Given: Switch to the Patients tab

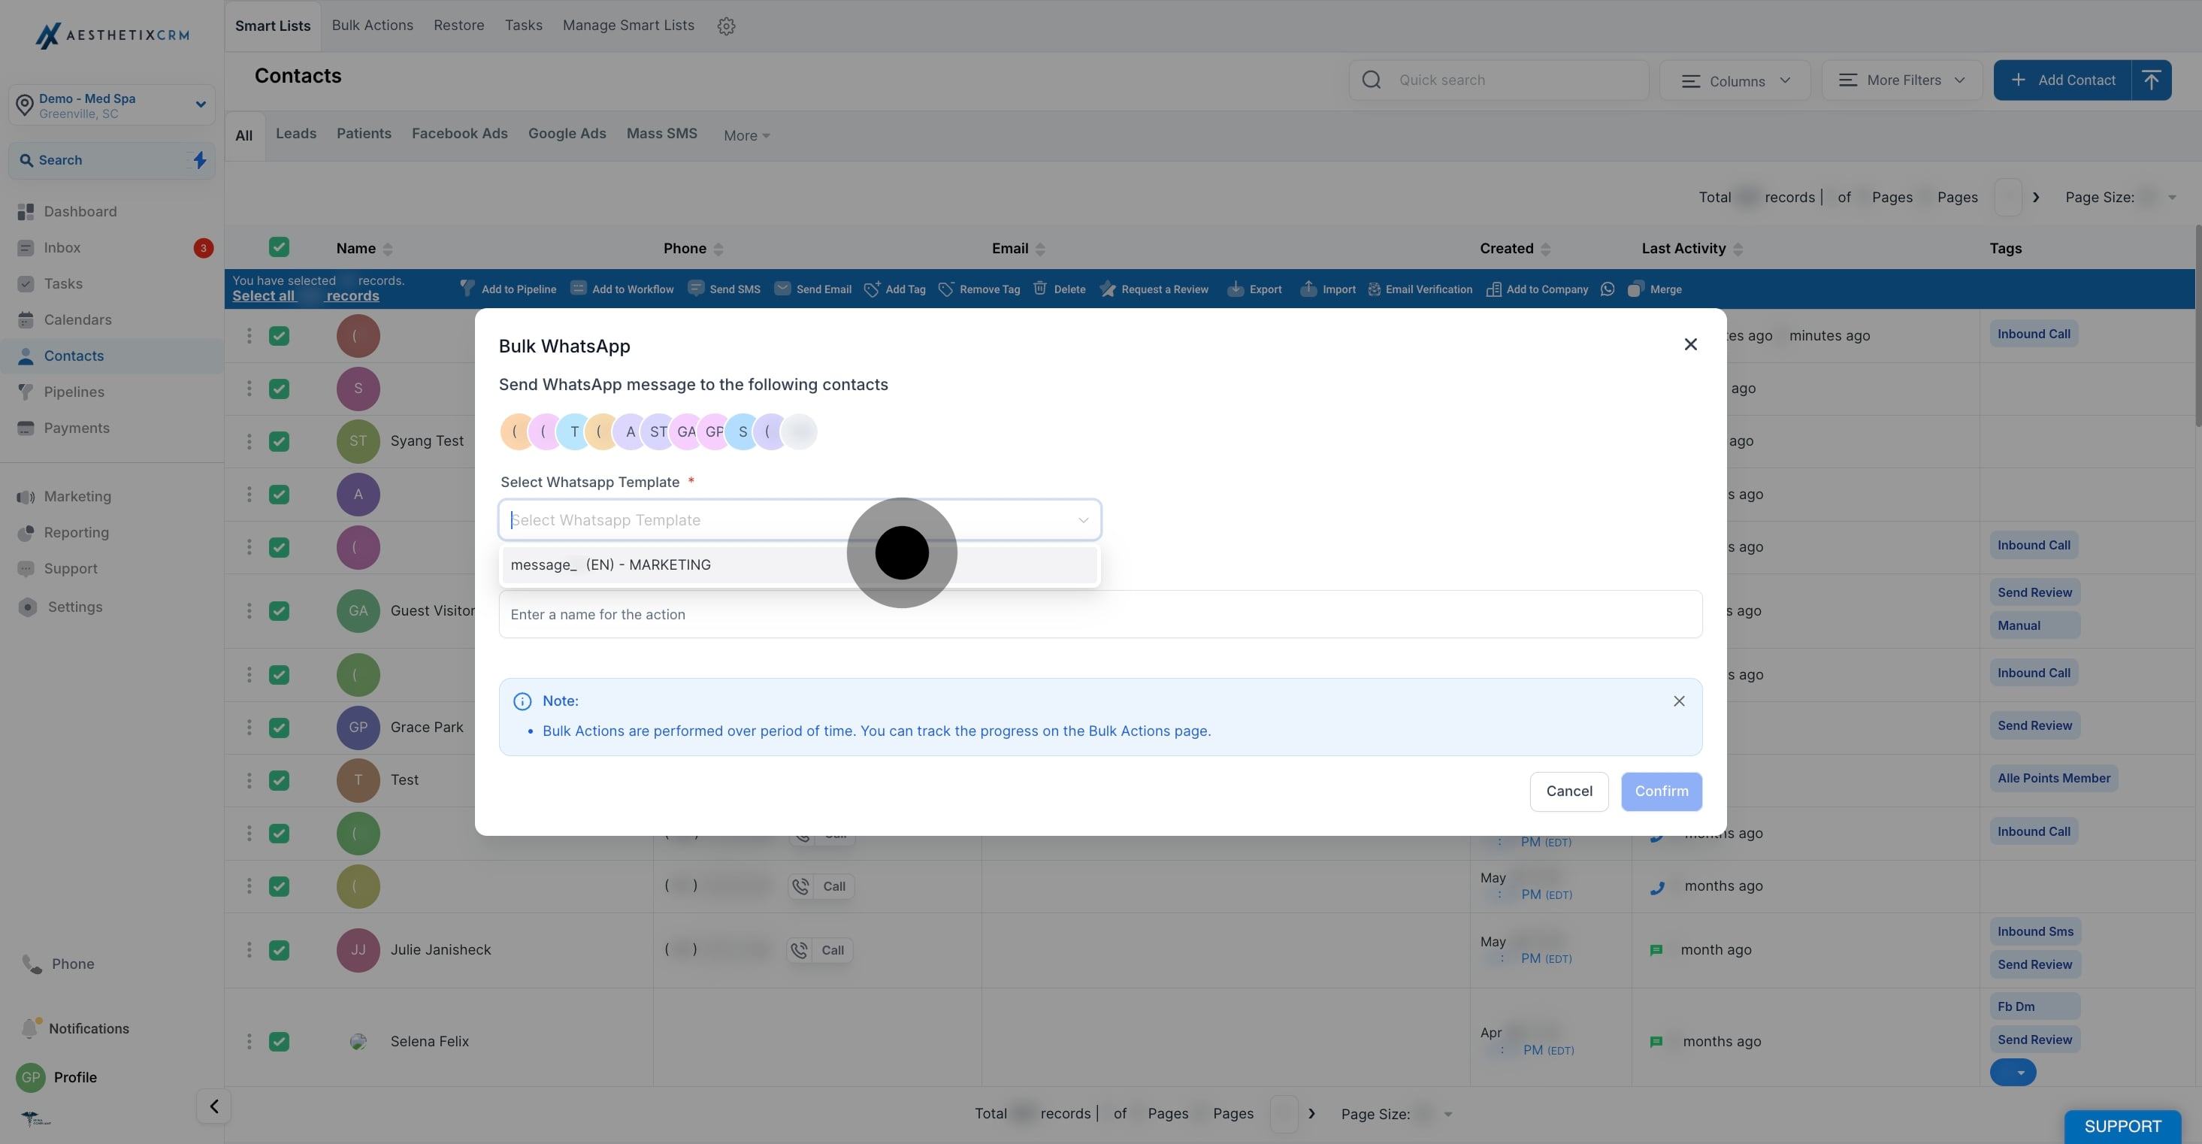Looking at the screenshot, I should pyautogui.click(x=363, y=133).
